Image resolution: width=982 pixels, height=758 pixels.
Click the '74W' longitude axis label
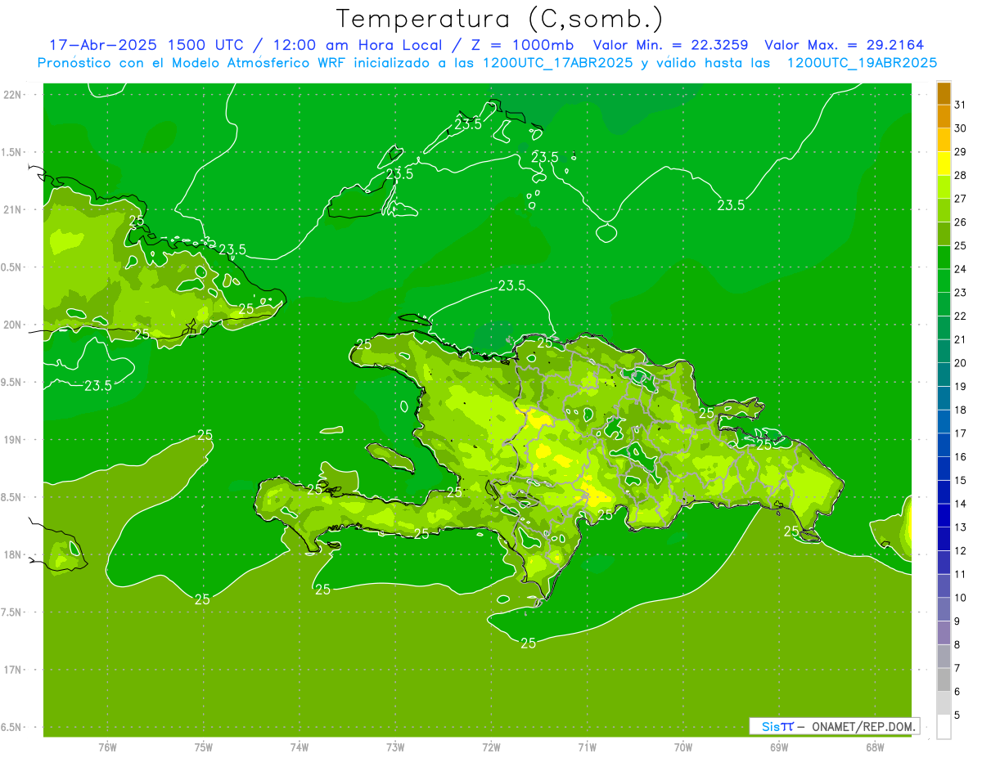300,747
